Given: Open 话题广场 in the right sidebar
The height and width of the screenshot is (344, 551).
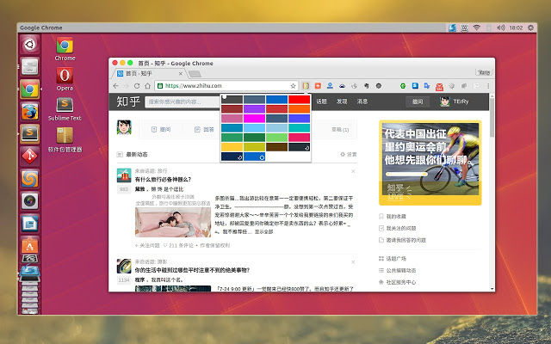Looking at the screenshot, I should (x=393, y=259).
